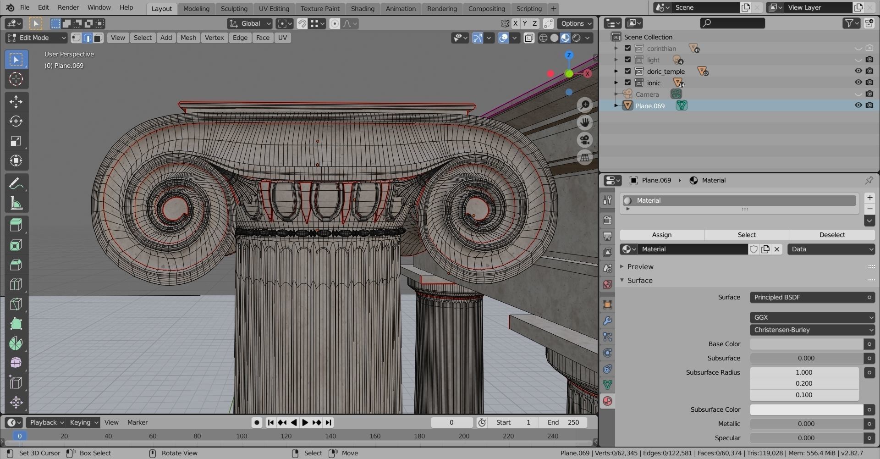The width and height of the screenshot is (880, 459).
Task: Hide the ionic collection eye icon
Action: pyautogui.click(x=858, y=83)
